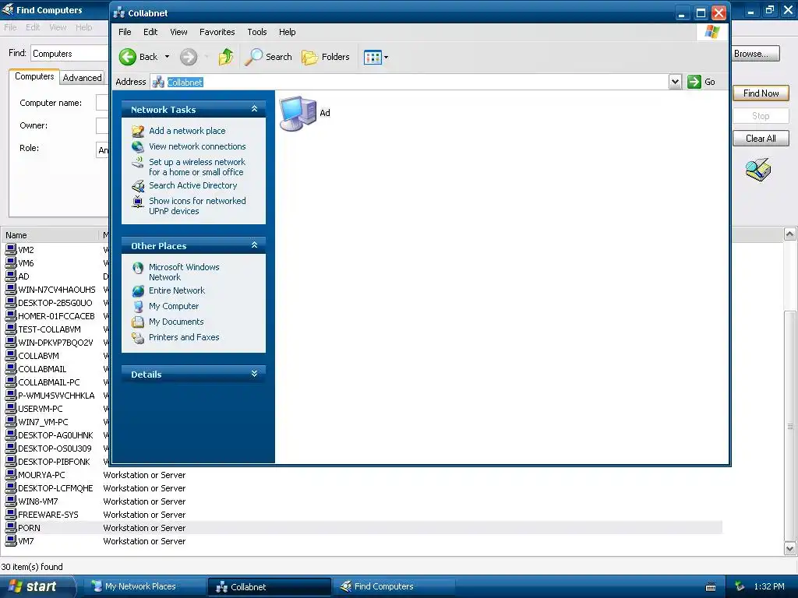The image size is (798, 598).
Task: Click the network tray icon near clock
Action: click(740, 586)
